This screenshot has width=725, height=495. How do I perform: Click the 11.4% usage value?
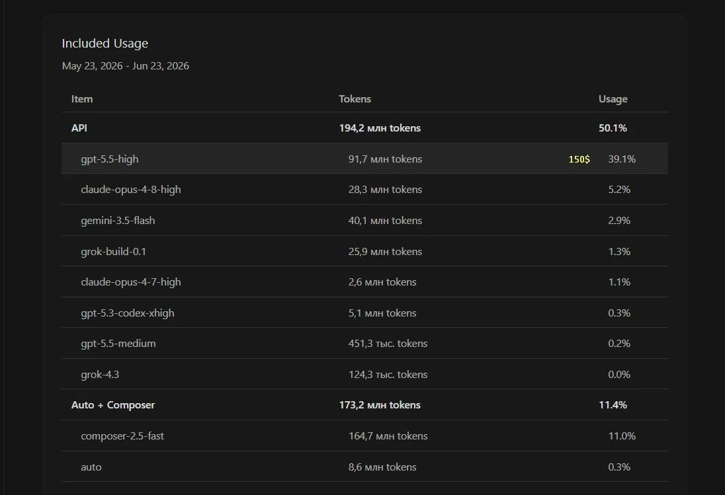[613, 404]
